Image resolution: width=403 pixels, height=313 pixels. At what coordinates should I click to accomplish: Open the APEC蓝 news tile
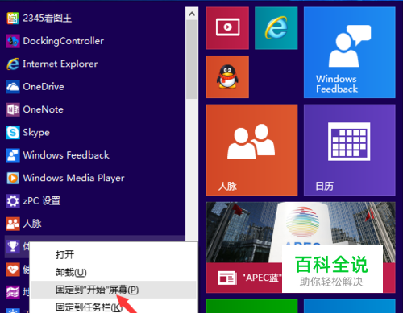click(301, 247)
